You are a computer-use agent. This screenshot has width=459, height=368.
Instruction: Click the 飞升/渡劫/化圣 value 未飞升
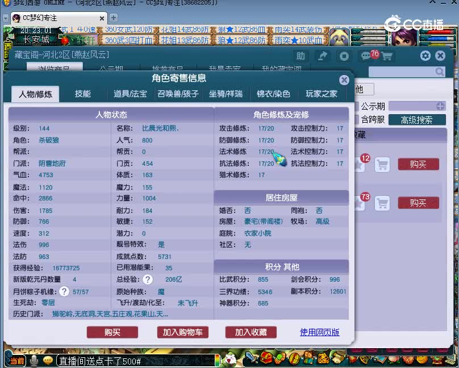187,303
